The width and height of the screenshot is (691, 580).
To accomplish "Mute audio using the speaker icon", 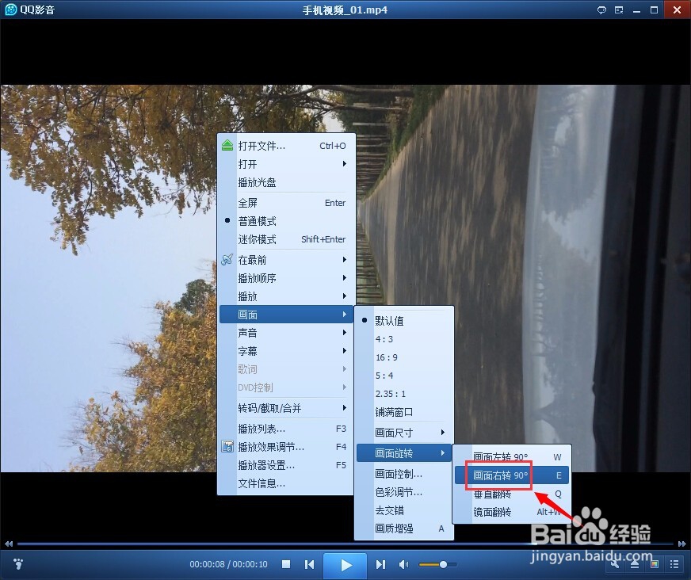I will (403, 564).
